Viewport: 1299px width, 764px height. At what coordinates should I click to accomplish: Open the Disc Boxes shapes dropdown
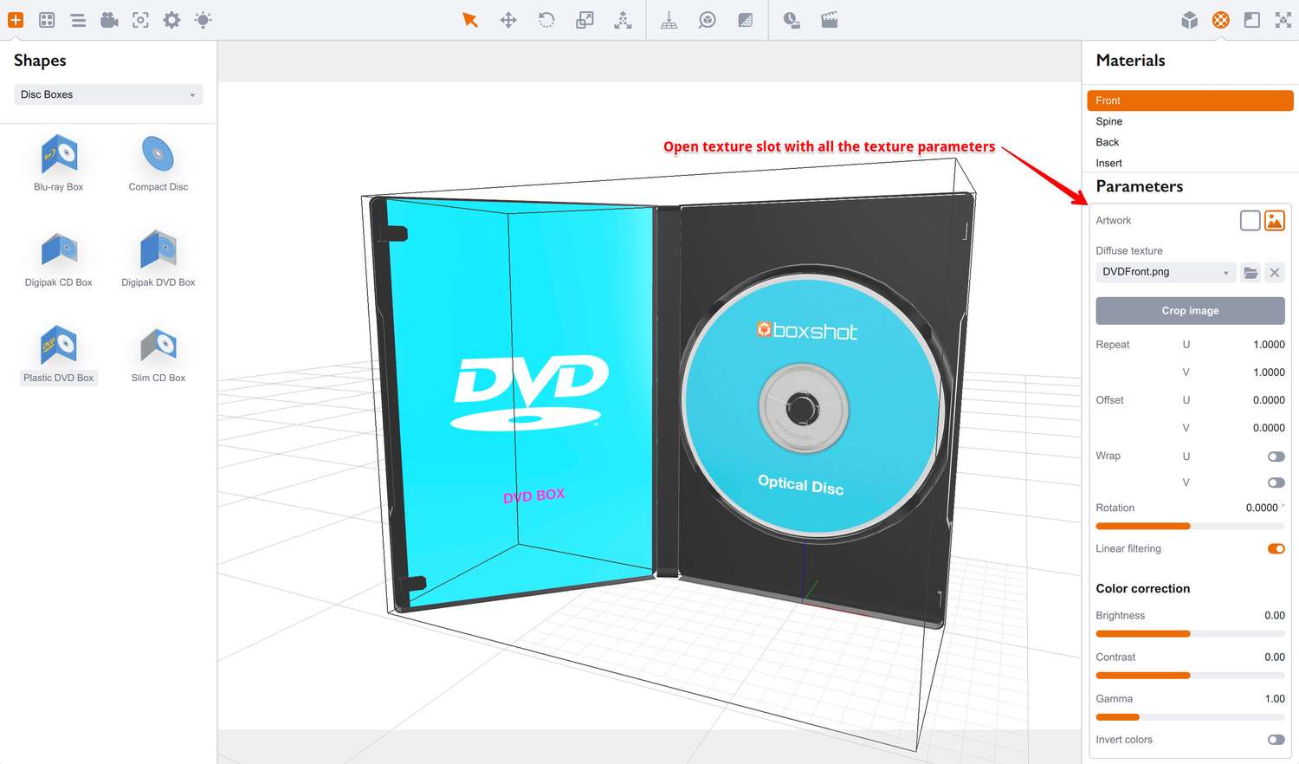click(108, 94)
